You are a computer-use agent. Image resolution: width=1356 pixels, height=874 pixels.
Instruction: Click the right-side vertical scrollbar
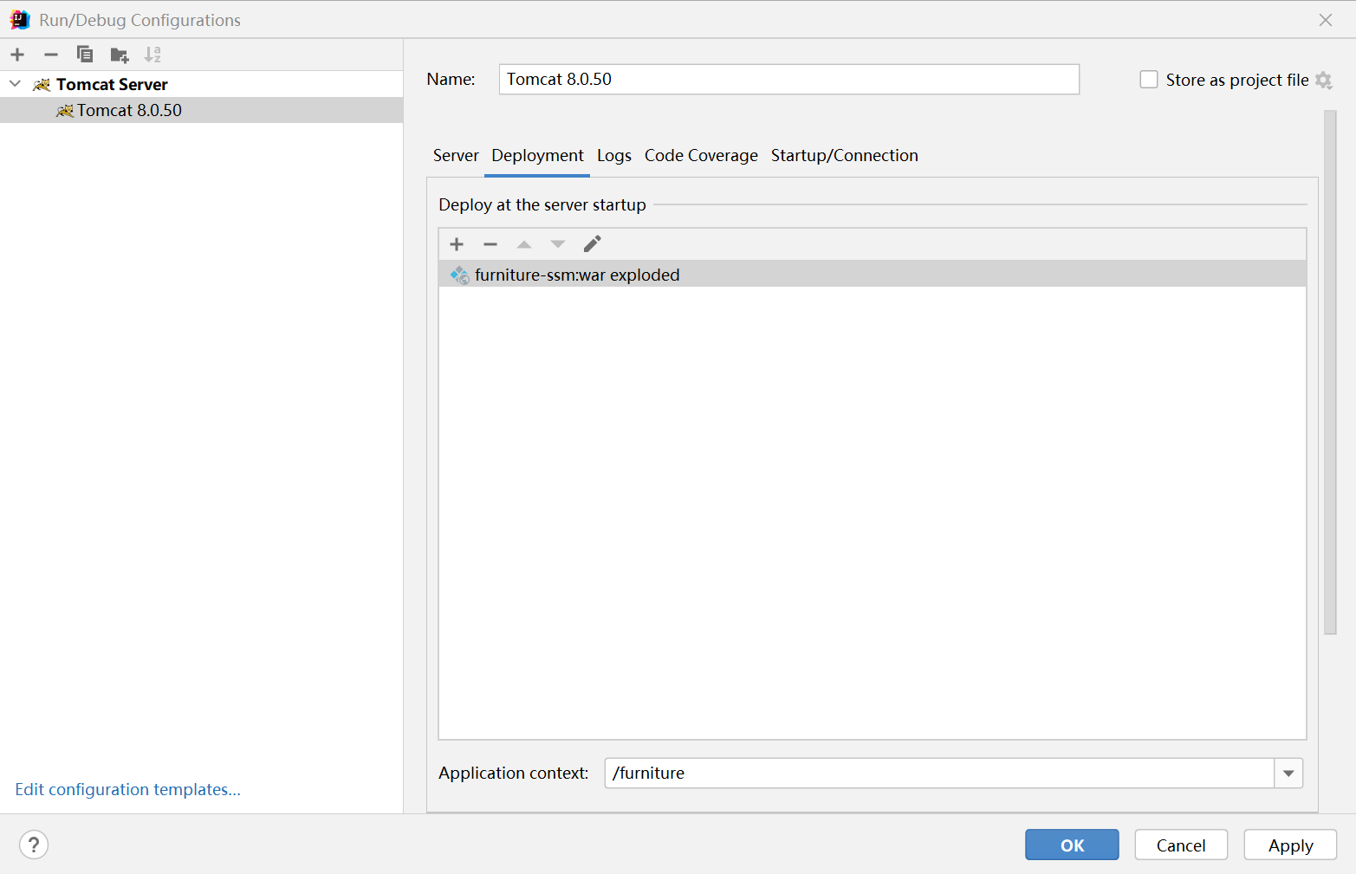tap(1330, 372)
